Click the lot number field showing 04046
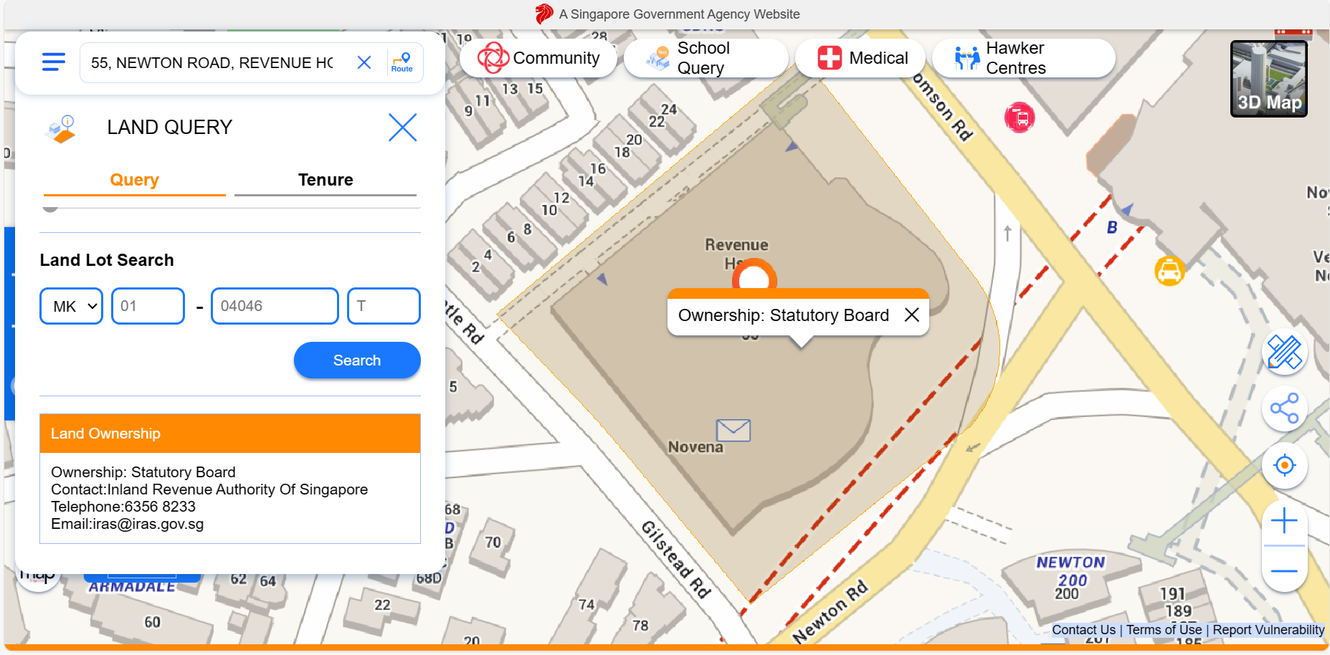This screenshot has width=1330, height=655. 274,306
